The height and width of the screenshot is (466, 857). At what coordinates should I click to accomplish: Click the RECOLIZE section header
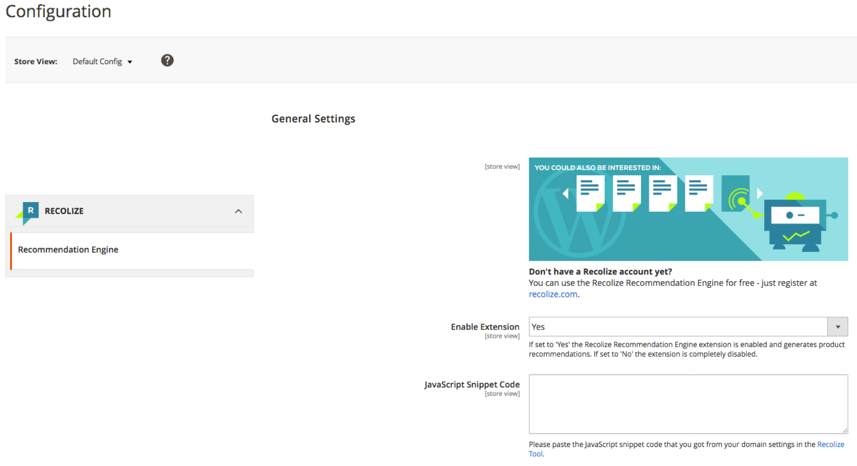(130, 211)
